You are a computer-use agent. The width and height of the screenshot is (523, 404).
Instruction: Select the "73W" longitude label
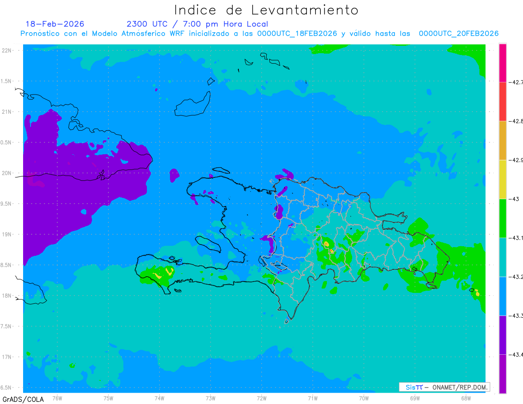point(211,398)
